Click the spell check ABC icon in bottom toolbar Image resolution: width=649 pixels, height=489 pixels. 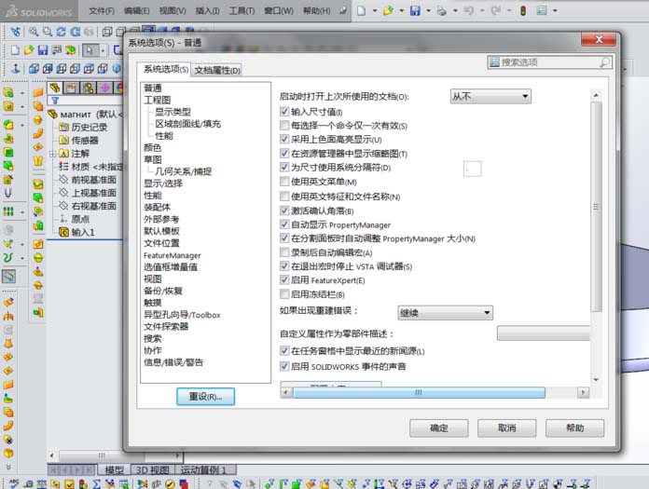[14, 483]
